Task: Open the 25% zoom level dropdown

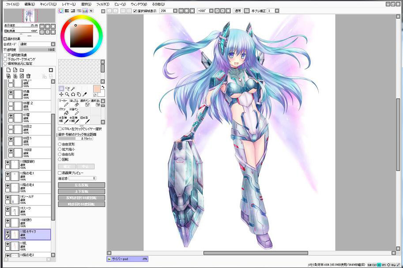Action: pyautogui.click(x=175, y=10)
